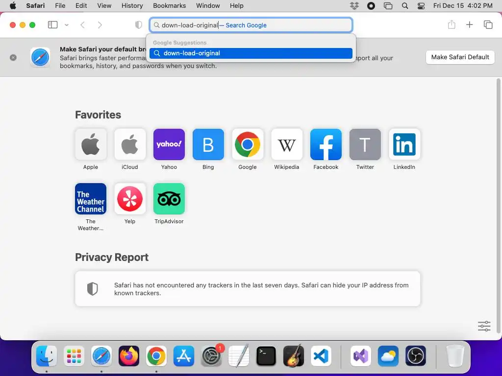Open the Help menu
This screenshot has height=376, width=502.
(x=237, y=6)
